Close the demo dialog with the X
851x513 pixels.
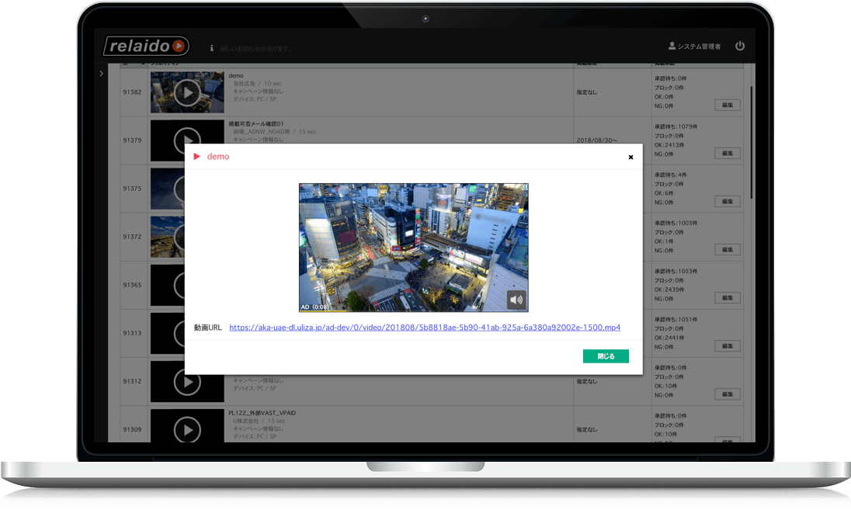[630, 157]
